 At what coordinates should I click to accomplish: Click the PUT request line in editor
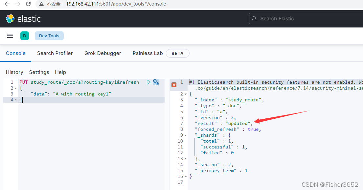[79, 82]
